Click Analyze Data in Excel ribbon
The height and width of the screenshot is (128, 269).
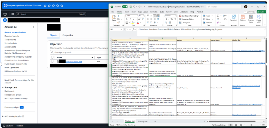point(251,18)
